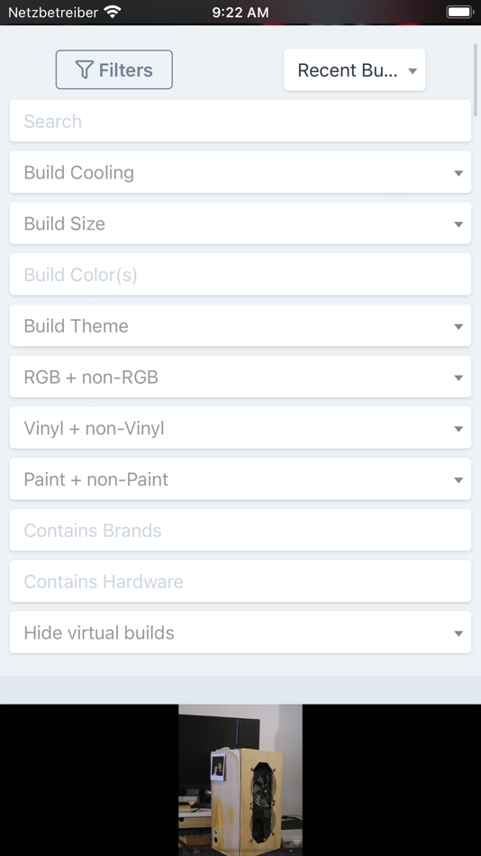
Task: Open the RGB + non-RGB dropdown
Action: 240,377
